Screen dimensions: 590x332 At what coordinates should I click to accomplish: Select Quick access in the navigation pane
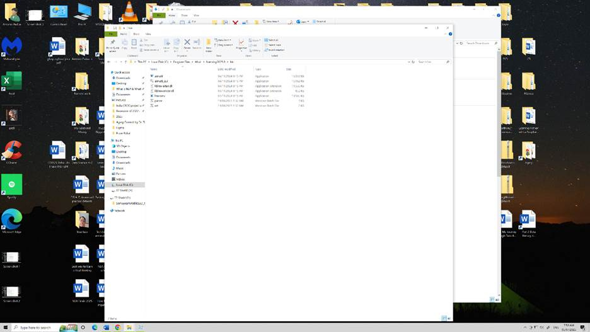click(122, 72)
